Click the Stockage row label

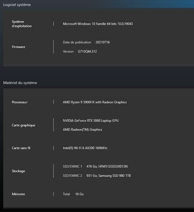coord(18,171)
